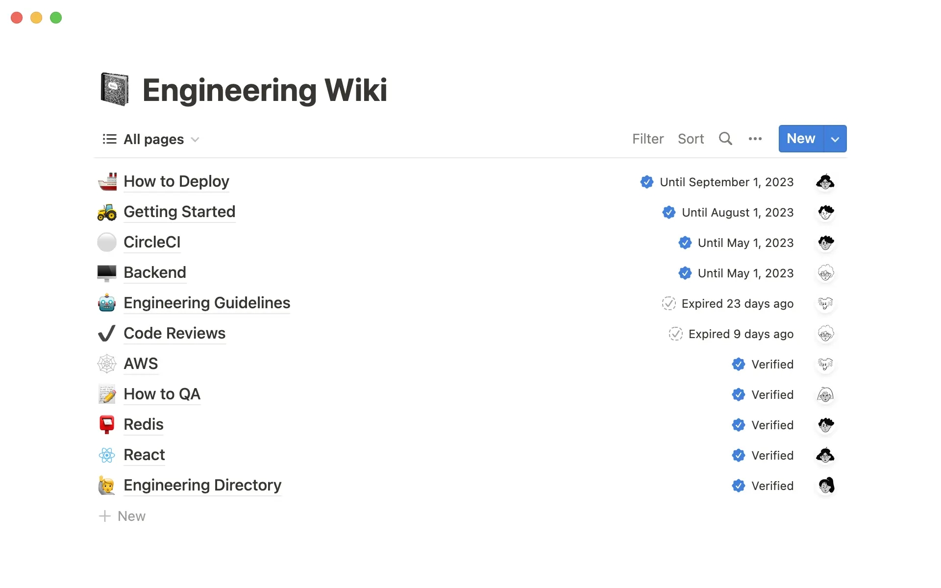Click the tractor icon beside Getting Started
The width and height of the screenshot is (941, 588).
(x=107, y=212)
